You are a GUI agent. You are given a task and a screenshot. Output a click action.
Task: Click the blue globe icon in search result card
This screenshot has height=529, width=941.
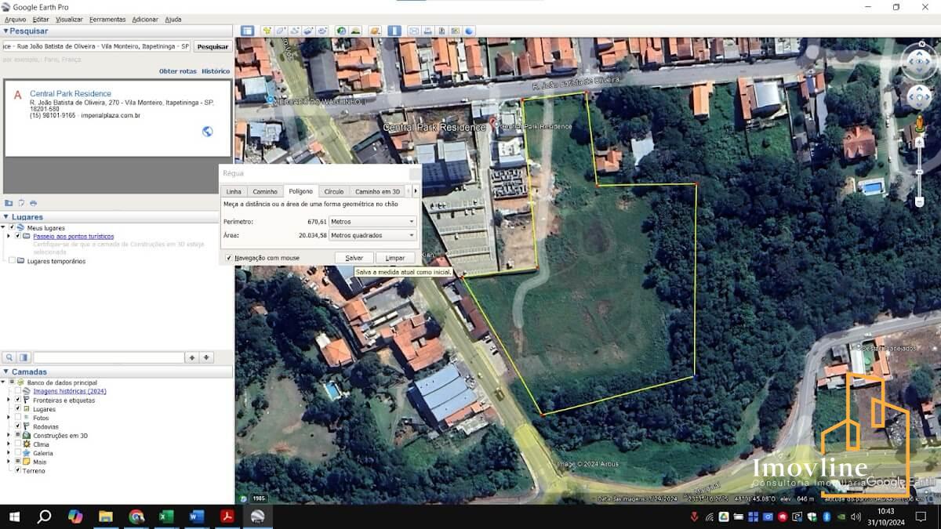click(x=207, y=132)
